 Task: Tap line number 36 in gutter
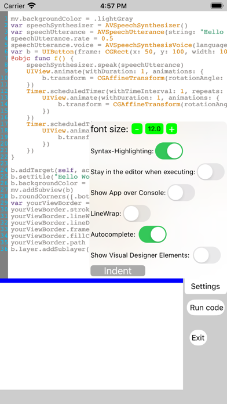[4, 249]
